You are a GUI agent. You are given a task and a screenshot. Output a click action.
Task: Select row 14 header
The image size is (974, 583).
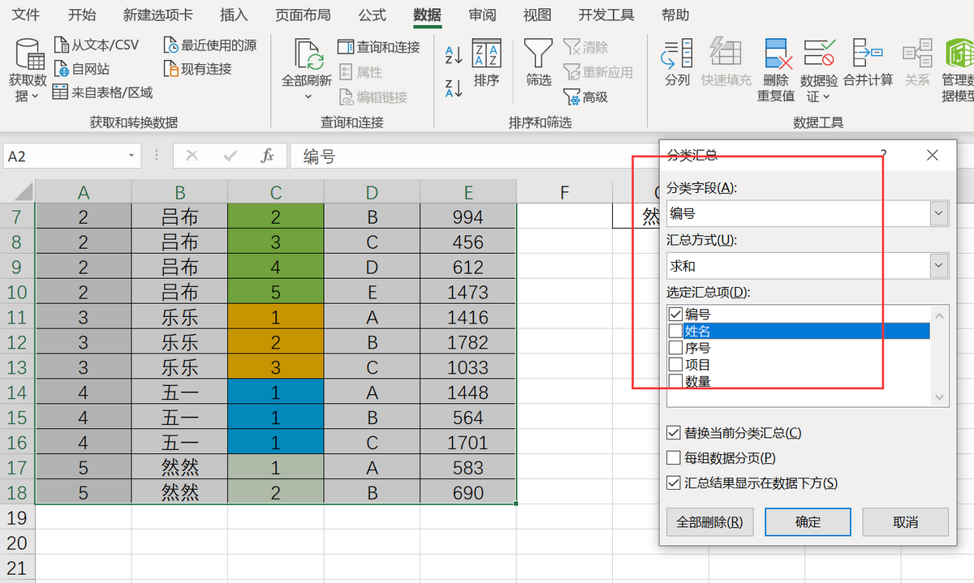(x=17, y=392)
